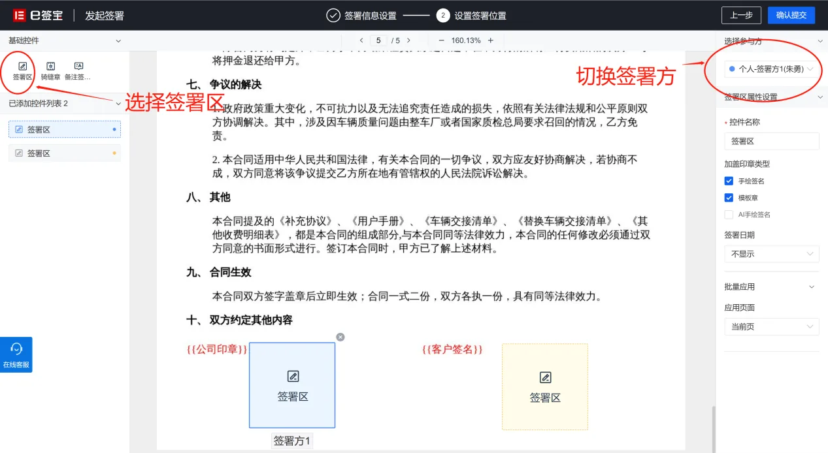The image size is (828, 453).
Task: Click the 发起签署 title text
Action: coord(105,16)
